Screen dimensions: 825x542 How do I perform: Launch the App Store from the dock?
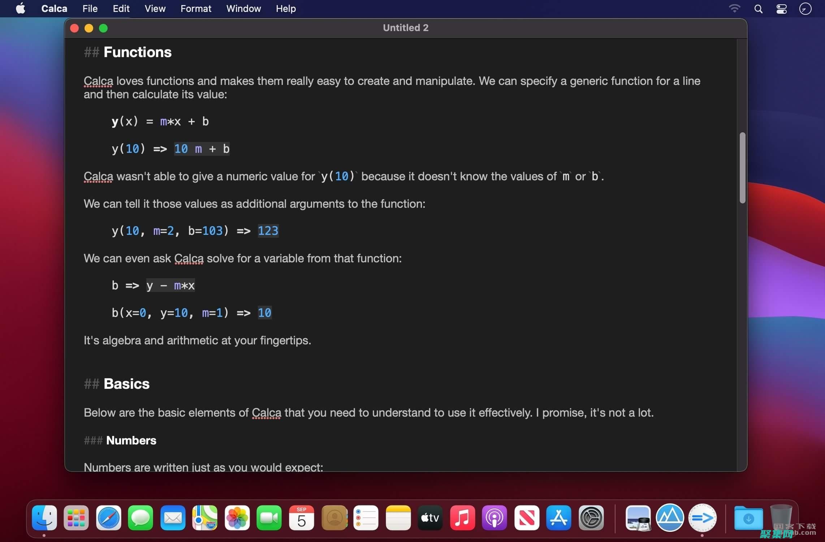coord(559,518)
